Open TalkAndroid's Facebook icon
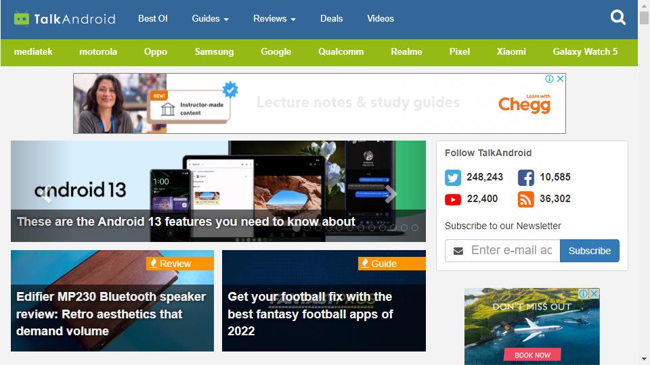 coord(525,178)
